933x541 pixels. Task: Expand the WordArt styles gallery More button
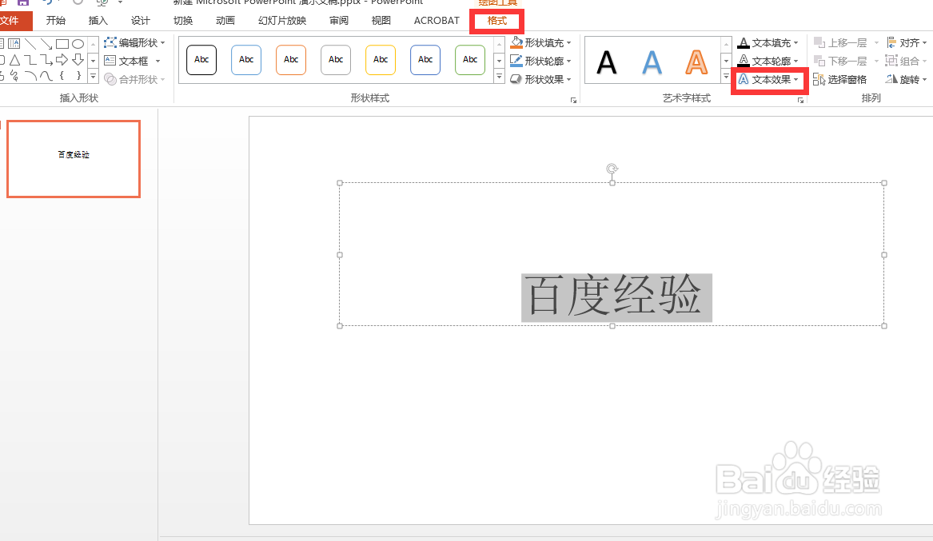point(726,77)
